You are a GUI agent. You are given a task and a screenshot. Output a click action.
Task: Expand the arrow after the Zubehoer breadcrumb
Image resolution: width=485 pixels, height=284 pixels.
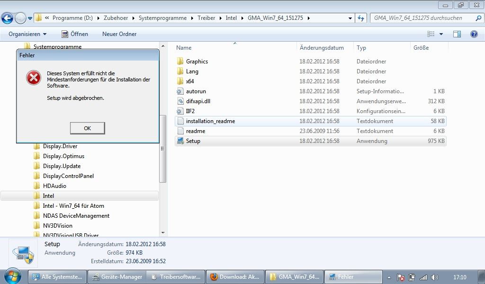[x=133, y=18]
